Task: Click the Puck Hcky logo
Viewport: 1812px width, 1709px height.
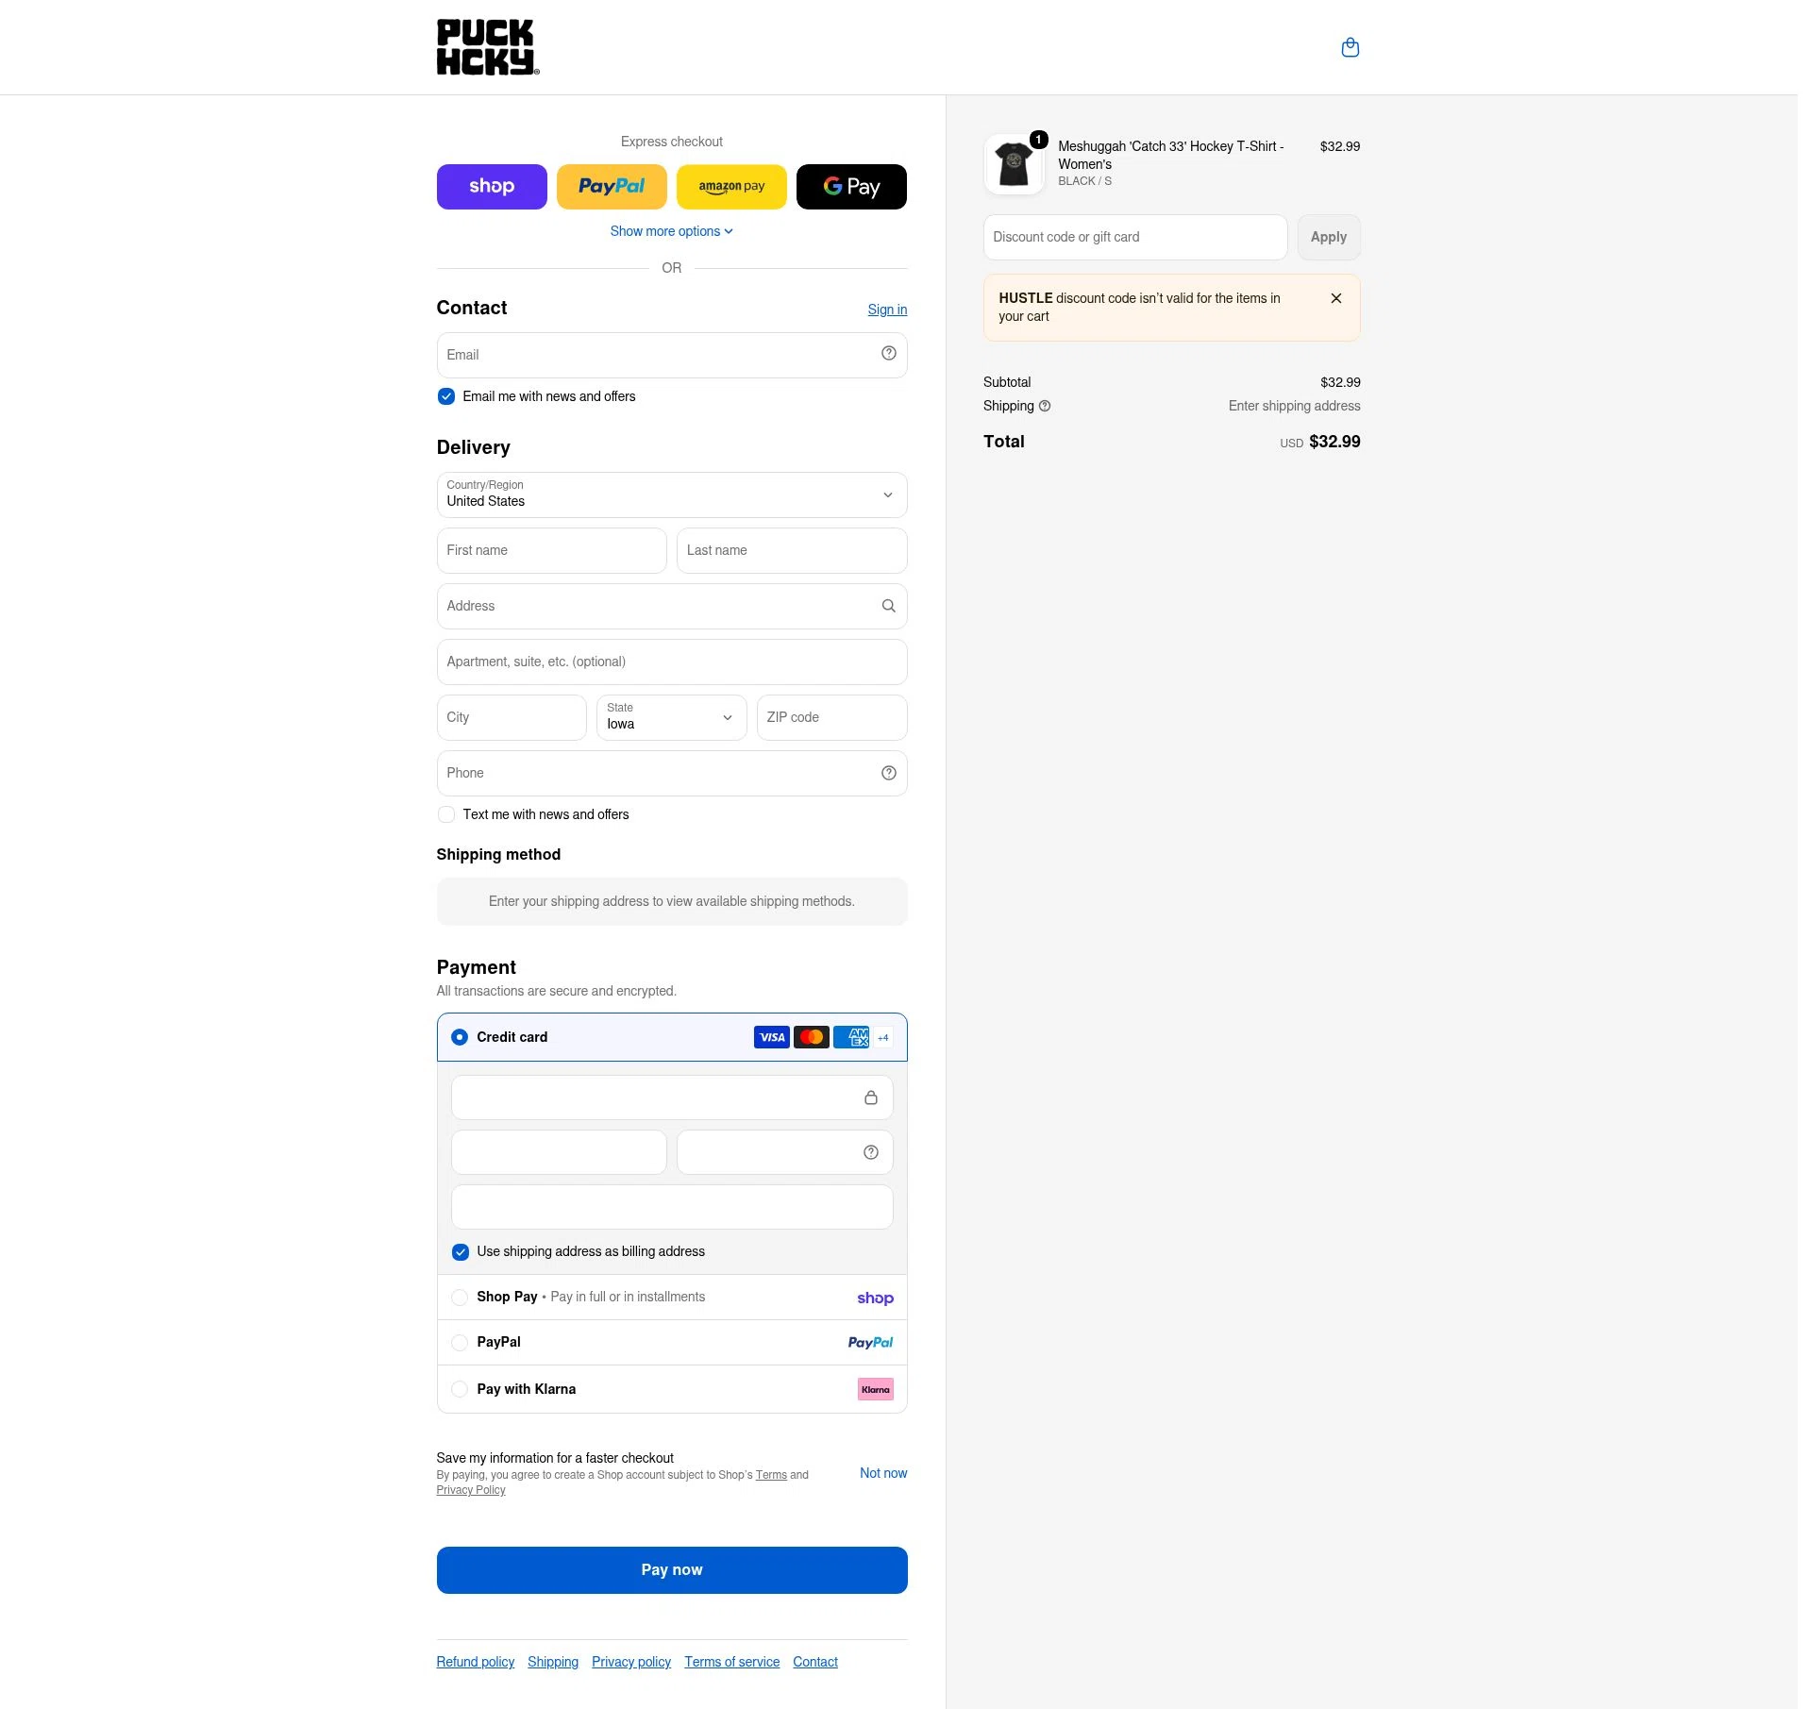Action: pos(488,47)
